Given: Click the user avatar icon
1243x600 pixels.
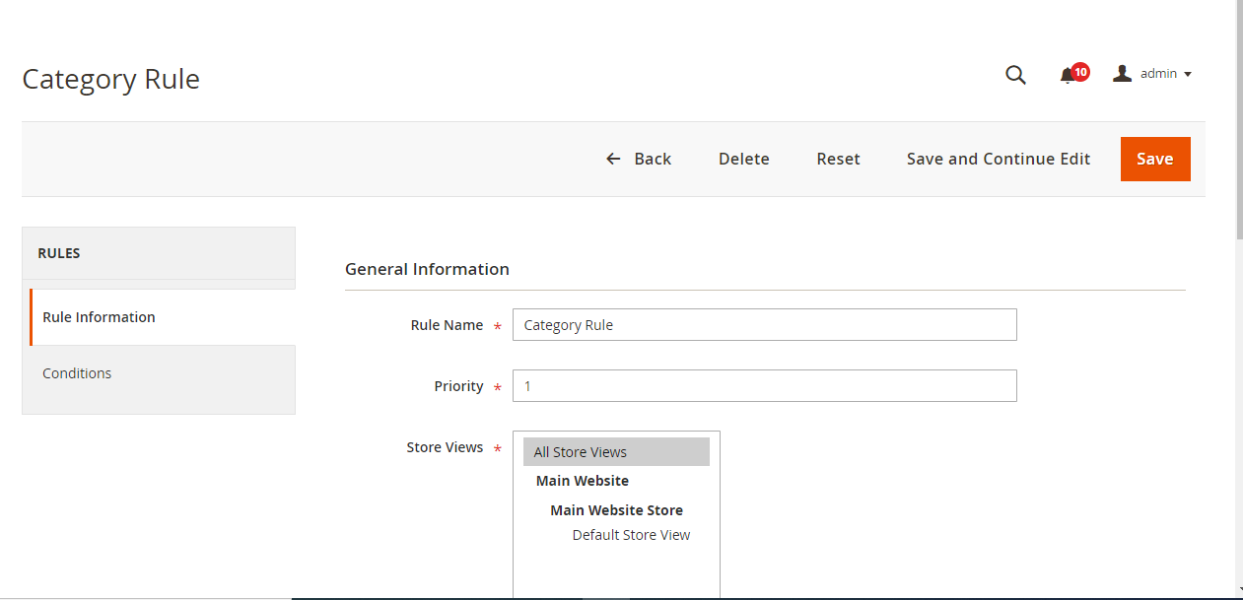Looking at the screenshot, I should 1122,74.
